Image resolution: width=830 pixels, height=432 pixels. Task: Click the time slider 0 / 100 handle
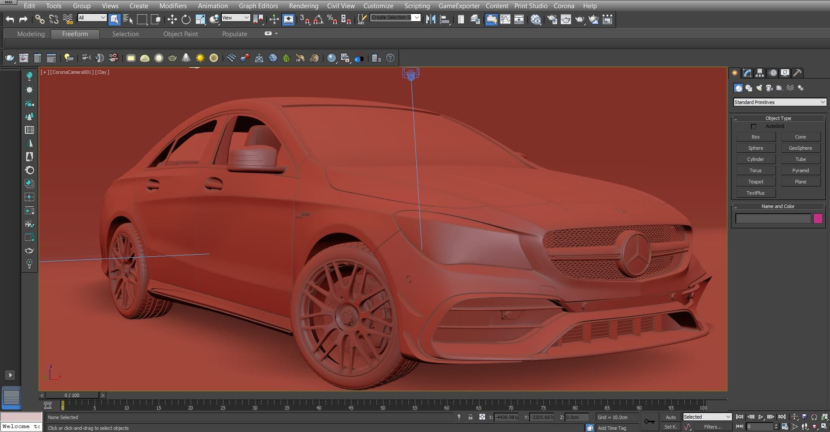click(72, 395)
